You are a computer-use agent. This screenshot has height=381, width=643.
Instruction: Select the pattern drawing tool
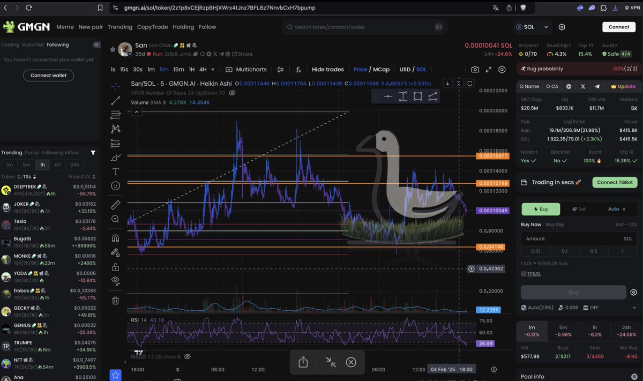[115, 129]
